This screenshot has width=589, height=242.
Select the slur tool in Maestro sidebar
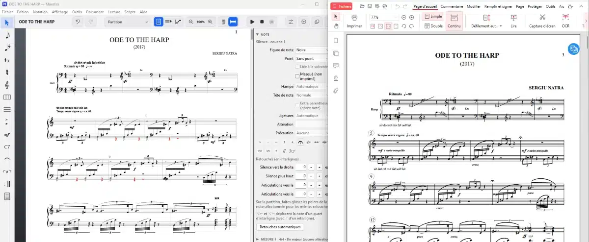tap(7, 159)
